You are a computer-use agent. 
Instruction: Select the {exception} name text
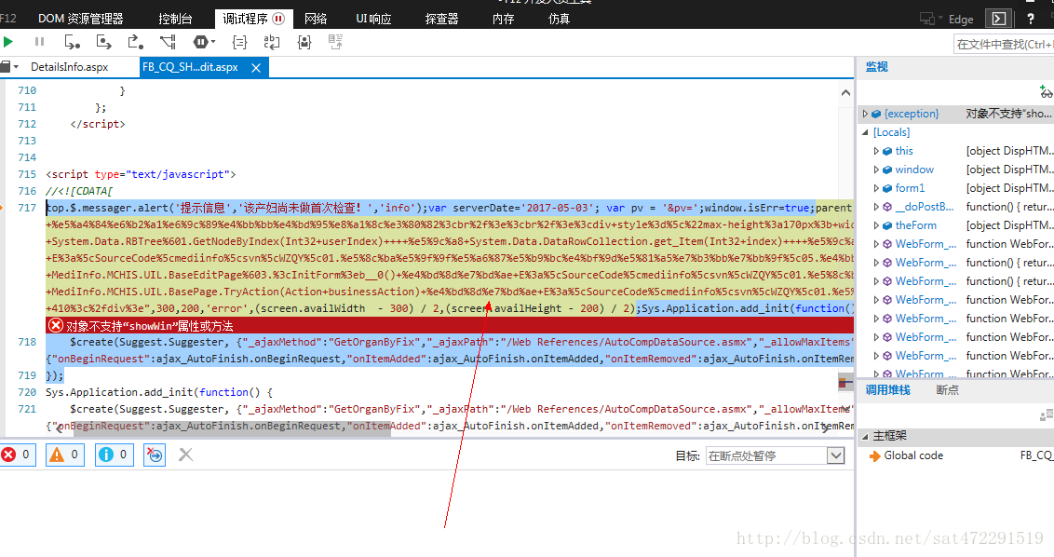tap(912, 114)
